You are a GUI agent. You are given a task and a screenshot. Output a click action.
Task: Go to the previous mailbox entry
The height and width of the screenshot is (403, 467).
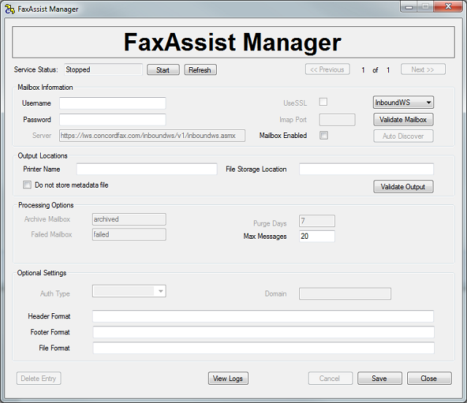pyautogui.click(x=328, y=69)
